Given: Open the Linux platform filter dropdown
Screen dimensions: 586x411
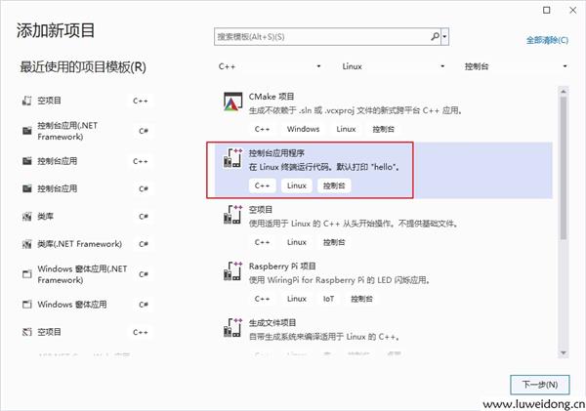Looking at the screenshot, I should coord(394,66).
